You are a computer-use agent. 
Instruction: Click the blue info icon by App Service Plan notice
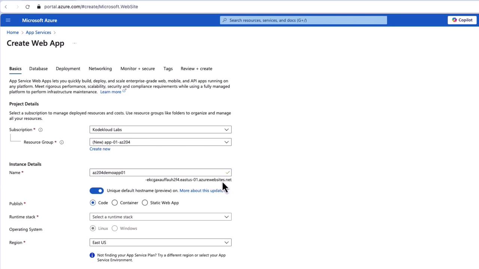(92, 255)
